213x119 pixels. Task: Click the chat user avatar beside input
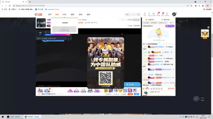[146, 92]
